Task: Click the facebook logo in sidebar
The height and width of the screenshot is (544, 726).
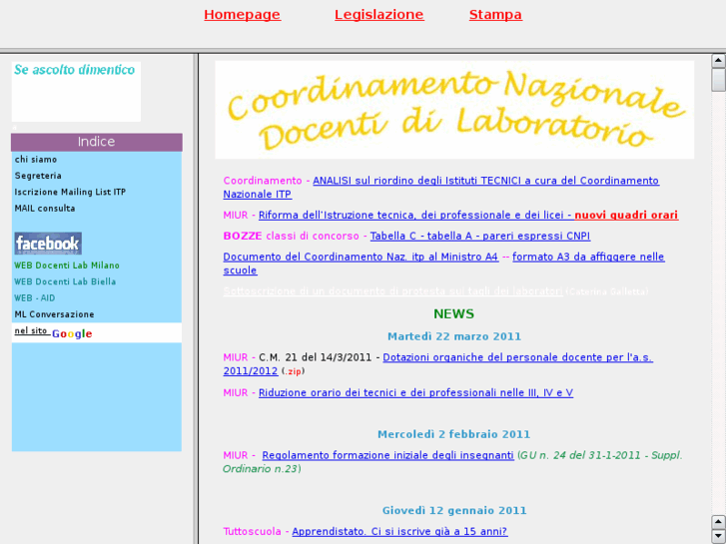Action: [48, 244]
